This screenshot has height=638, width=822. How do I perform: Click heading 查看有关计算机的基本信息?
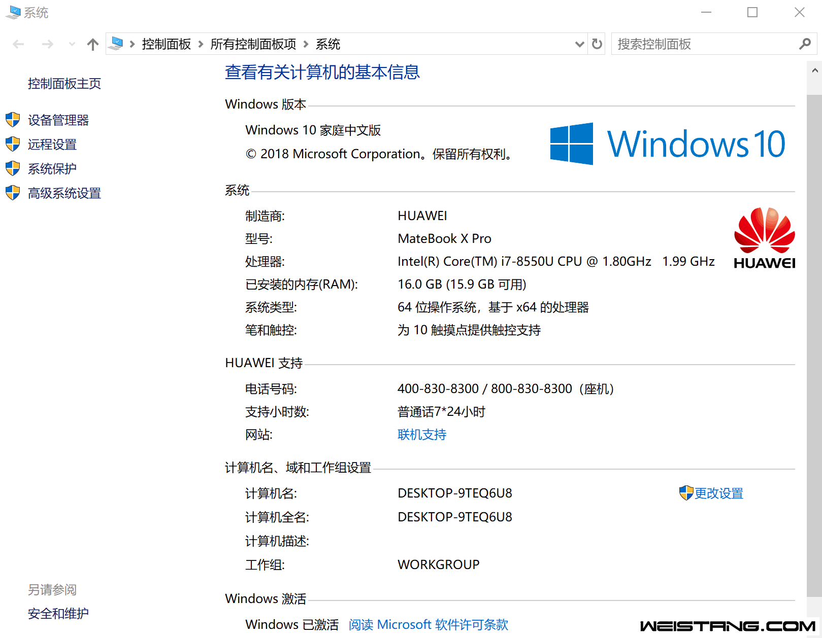click(x=322, y=72)
